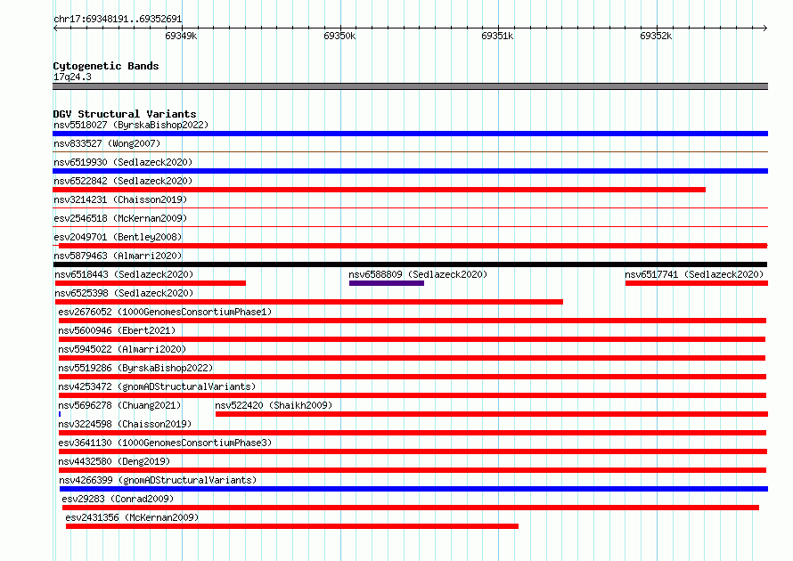793x561 pixels.
Task: Open the esv2676052 (1000GenomesConsortiumPhase1) label
Action: coord(165,312)
